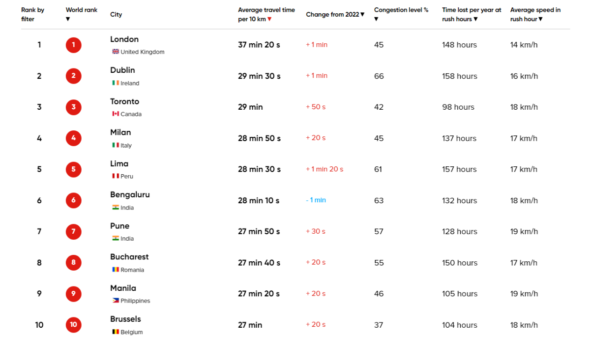Open the London city entry

coord(124,39)
